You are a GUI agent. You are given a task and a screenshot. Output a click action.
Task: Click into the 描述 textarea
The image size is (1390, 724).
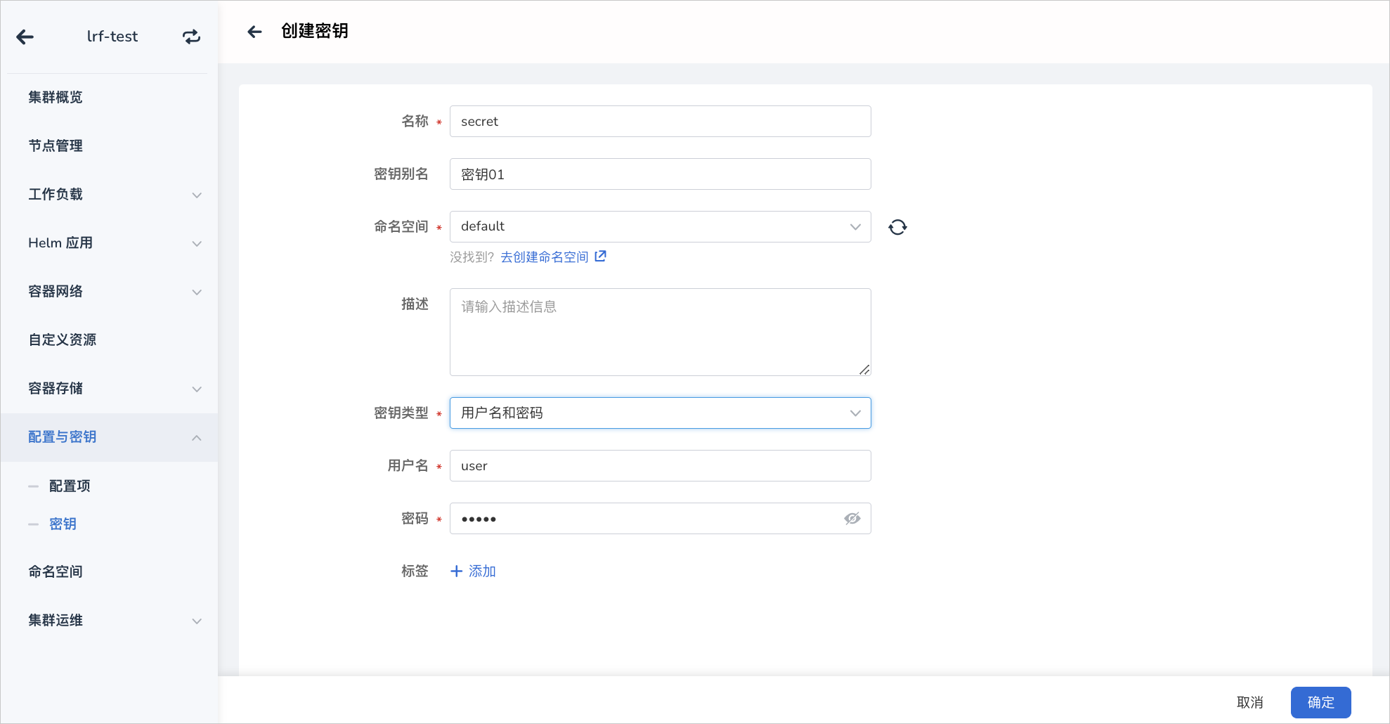(x=660, y=332)
